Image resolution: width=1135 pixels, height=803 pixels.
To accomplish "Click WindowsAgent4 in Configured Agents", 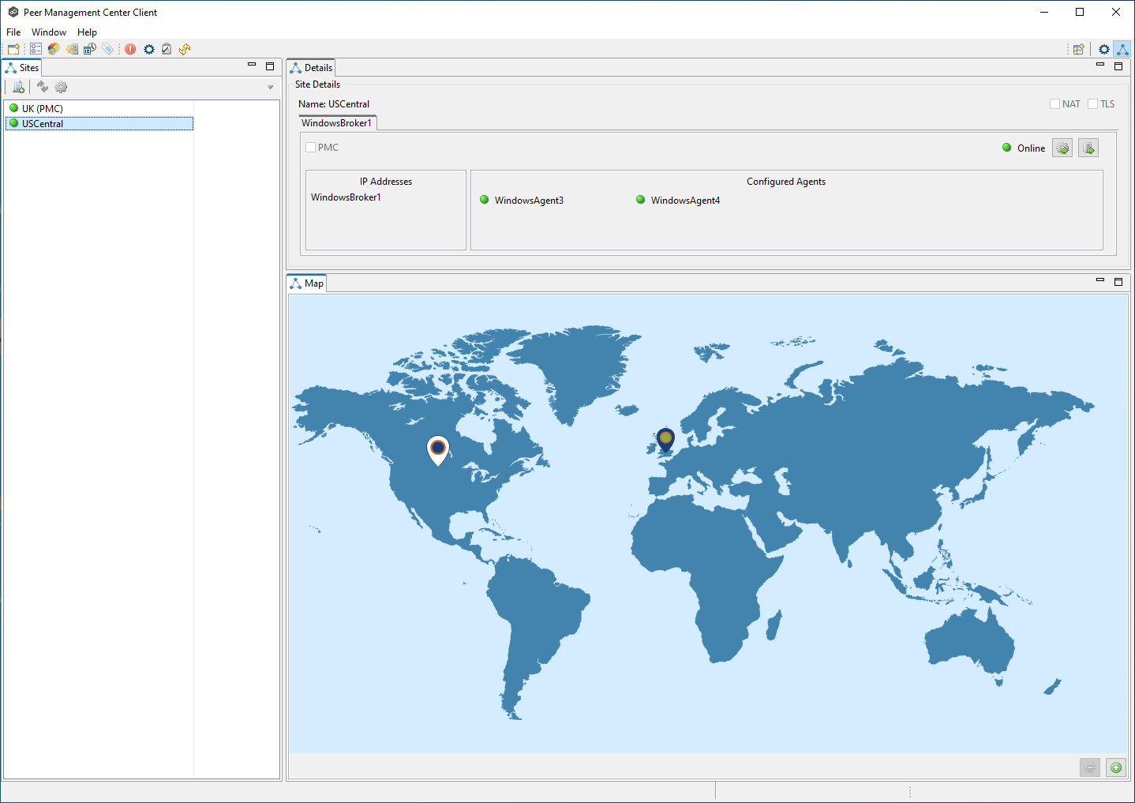I will 684,201.
